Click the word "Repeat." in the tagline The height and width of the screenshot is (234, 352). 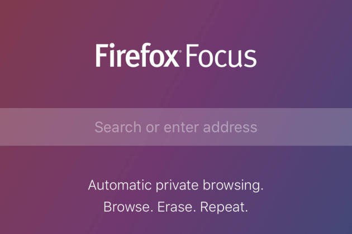224,207
